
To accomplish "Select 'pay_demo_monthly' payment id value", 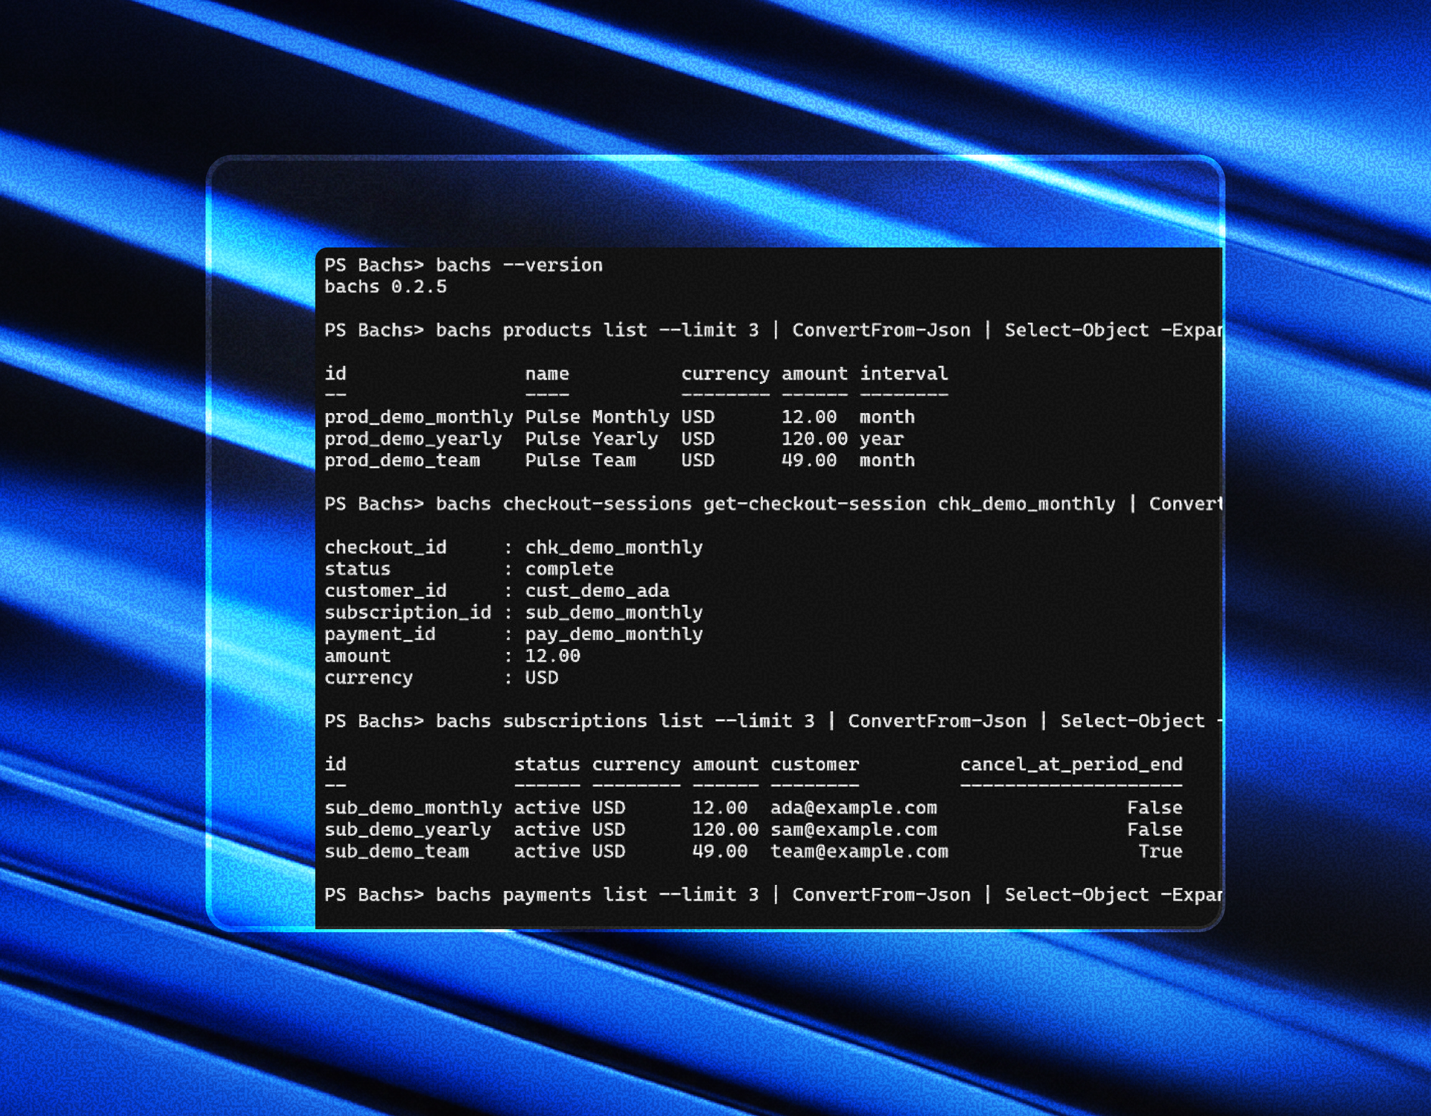I will [x=614, y=634].
